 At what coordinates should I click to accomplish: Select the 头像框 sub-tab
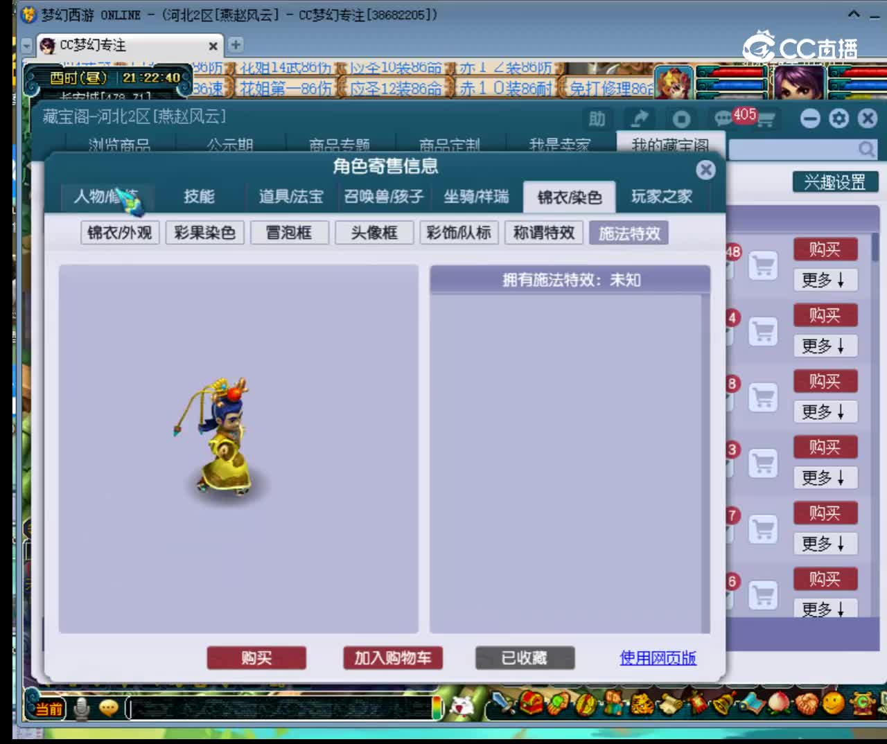coord(374,233)
